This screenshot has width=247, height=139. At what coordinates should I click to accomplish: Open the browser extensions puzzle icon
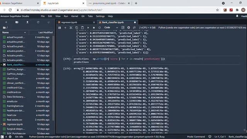[237, 10]
